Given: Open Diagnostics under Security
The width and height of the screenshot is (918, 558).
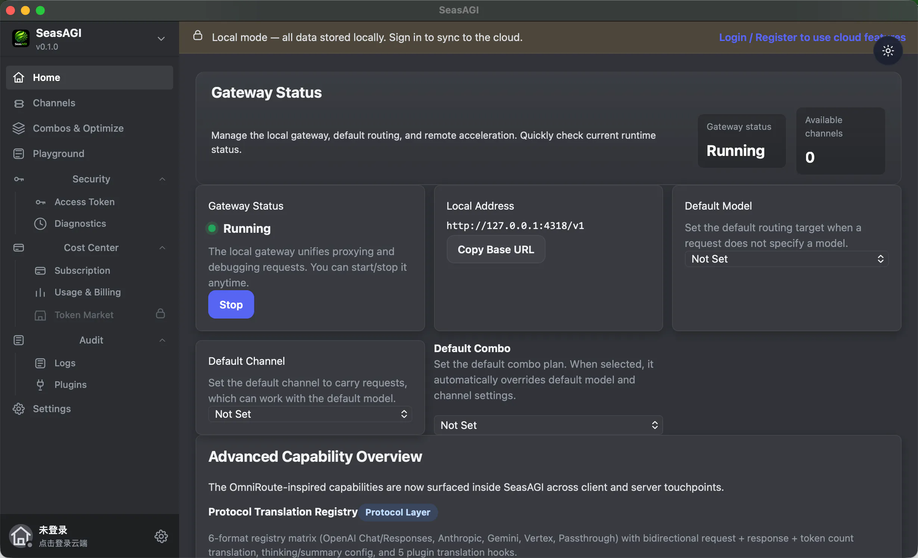Looking at the screenshot, I should tap(98, 224).
